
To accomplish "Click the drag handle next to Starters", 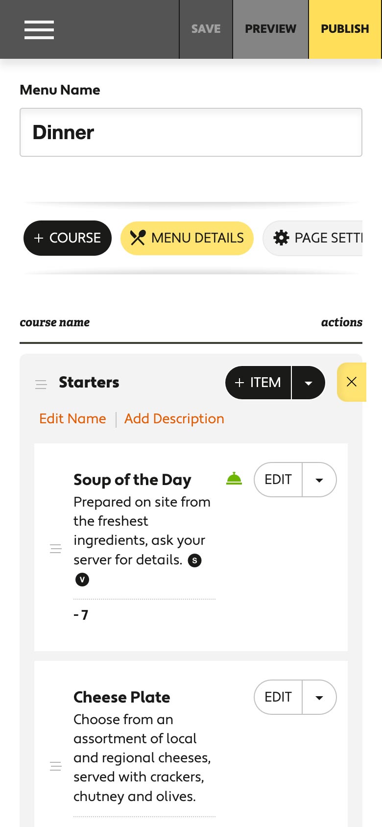I will pyautogui.click(x=41, y=384).
